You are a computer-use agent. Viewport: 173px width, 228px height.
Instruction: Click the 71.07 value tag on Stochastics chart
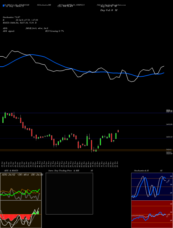pos(168,181)
